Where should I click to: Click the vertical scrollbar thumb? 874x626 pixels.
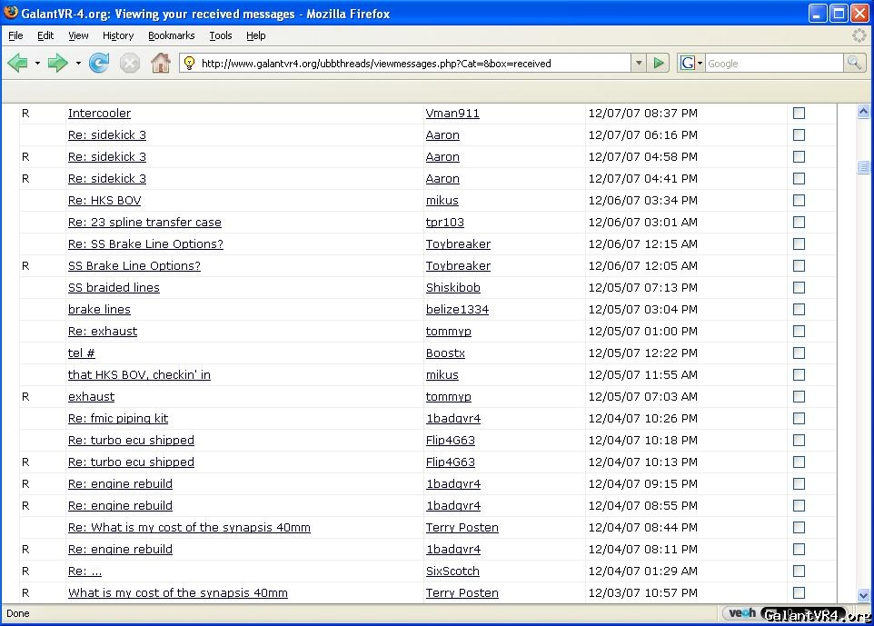(863, 166)
